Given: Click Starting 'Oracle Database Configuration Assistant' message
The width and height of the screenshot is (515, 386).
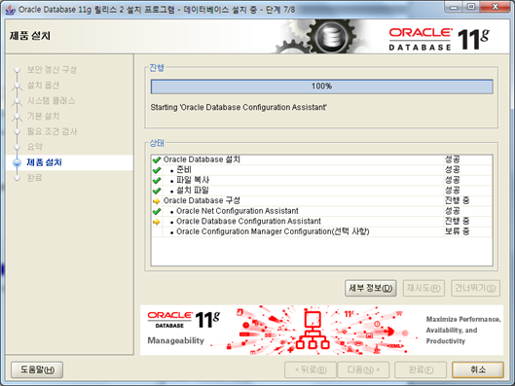Looking at the screenshot, I should (239, 108).
